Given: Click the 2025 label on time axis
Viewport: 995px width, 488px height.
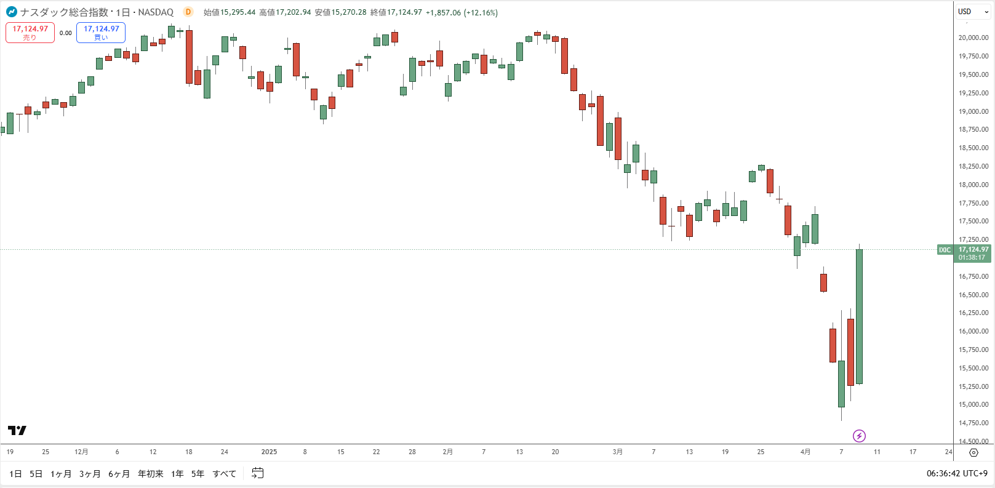Looking at the screenshot, I should tap(269, 452).
